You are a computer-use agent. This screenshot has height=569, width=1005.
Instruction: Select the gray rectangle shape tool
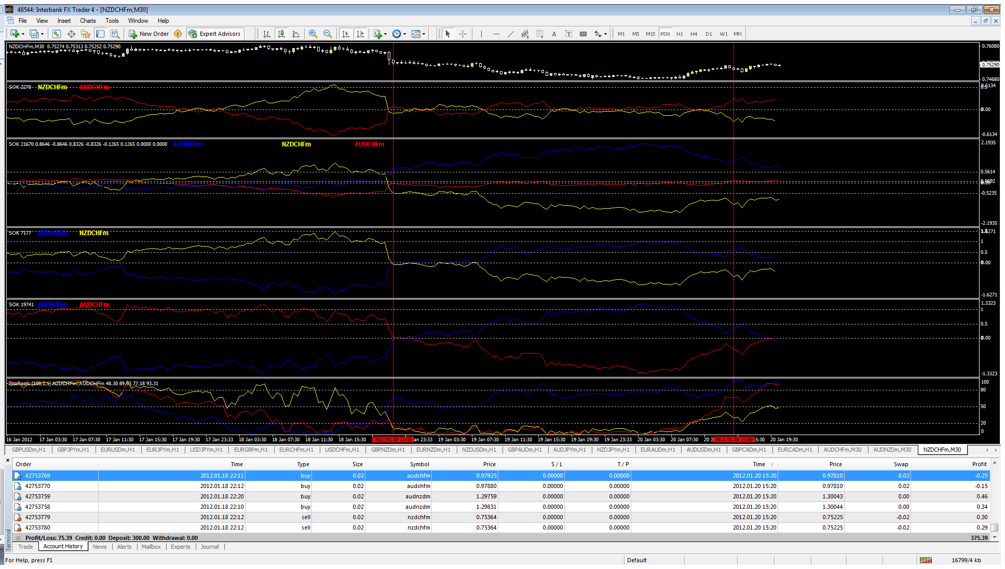point(583,34)
